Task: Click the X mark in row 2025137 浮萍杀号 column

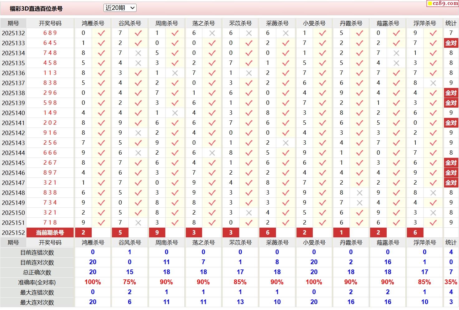Action: tap(433, 83)
